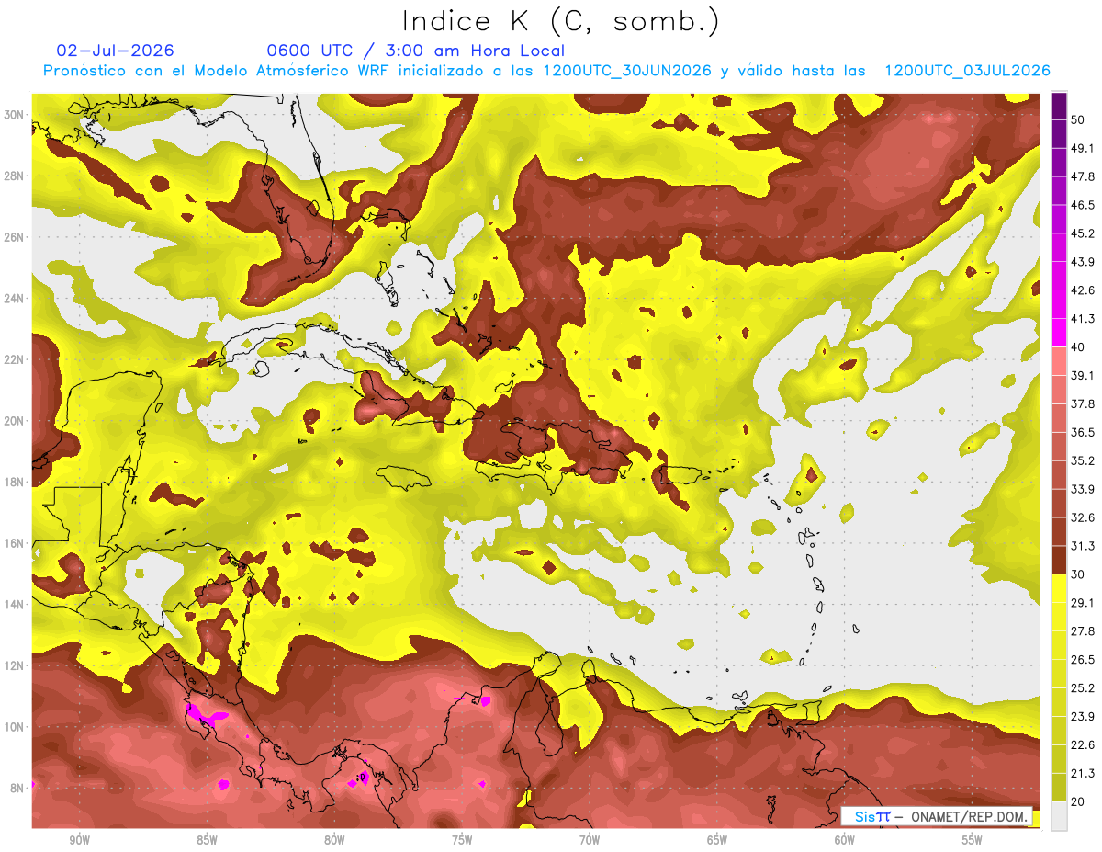Click the legend value '22.6'
Screen dimensions: 1102x852
[x=1082, y=744]
